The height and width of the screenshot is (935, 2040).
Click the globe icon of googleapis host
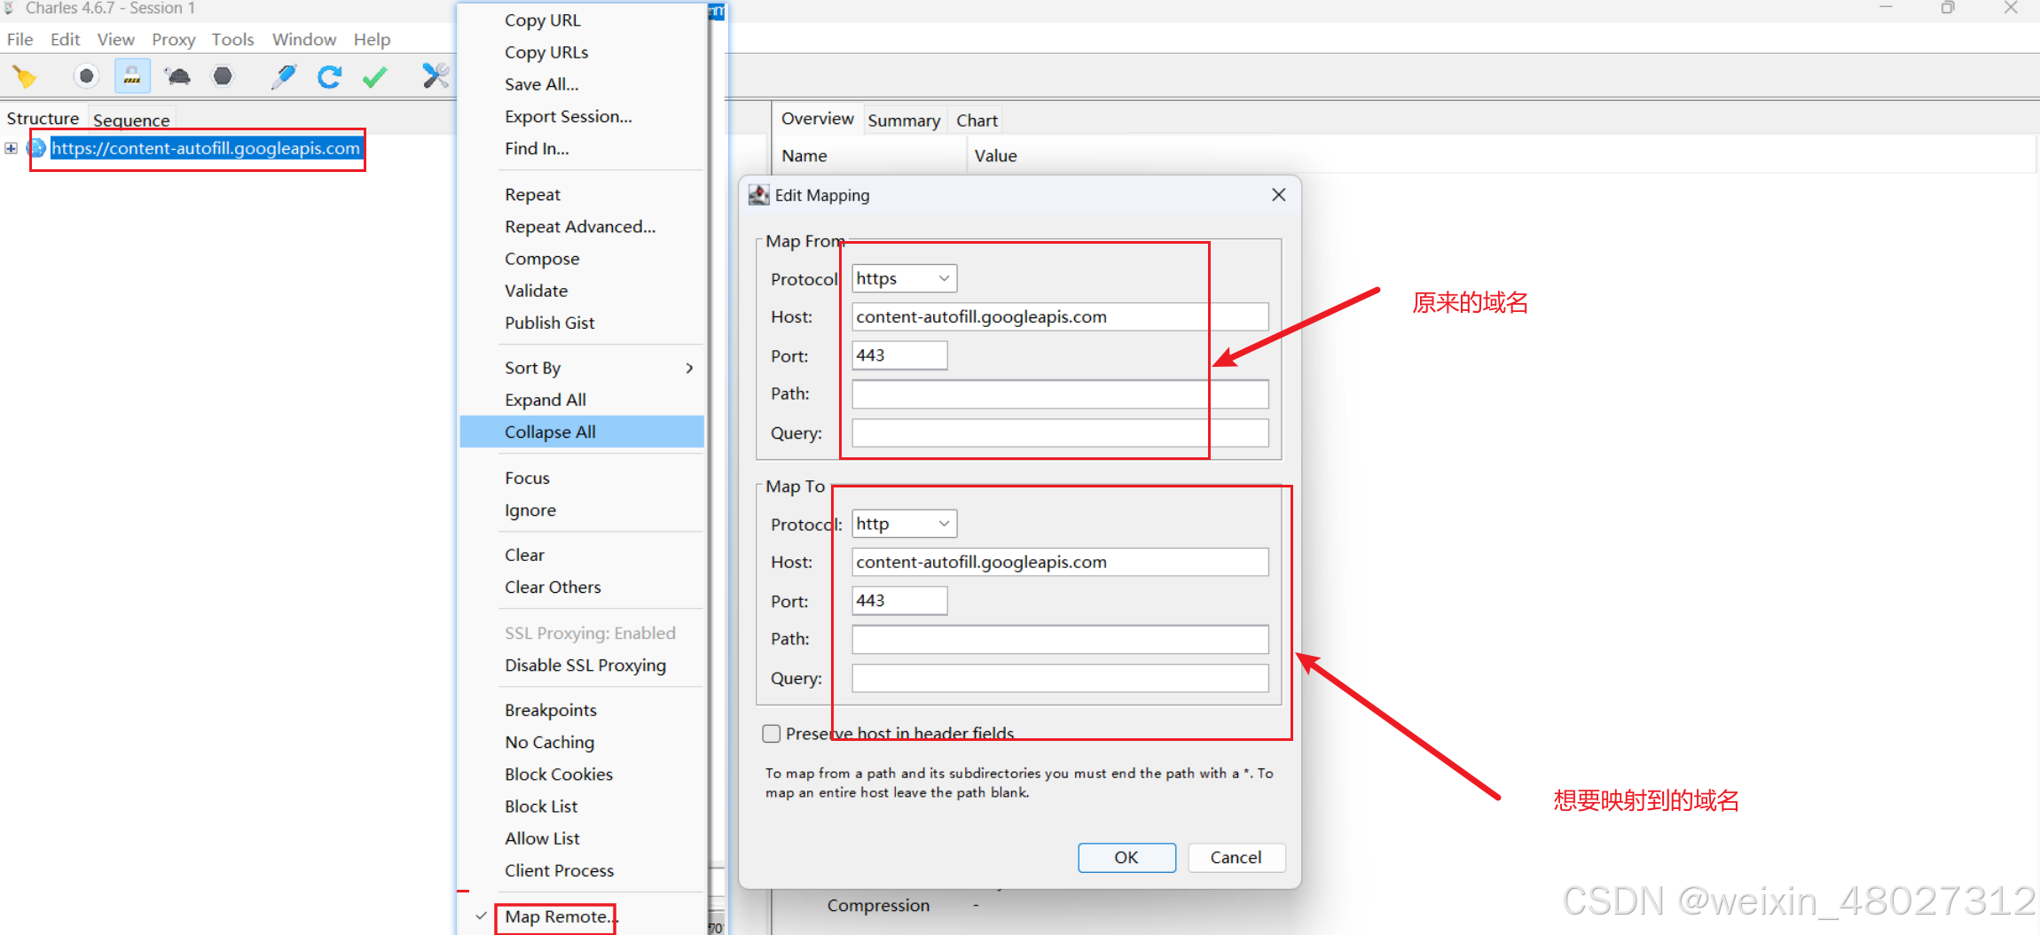36,148
